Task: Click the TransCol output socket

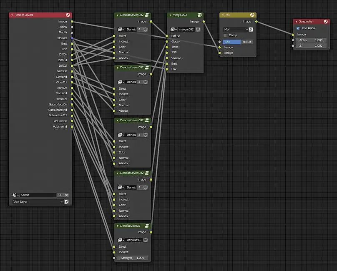Action: pos(72,99)
